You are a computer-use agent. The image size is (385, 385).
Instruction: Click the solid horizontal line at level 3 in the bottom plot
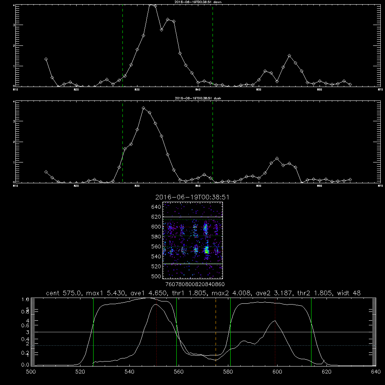pos(203,332)
